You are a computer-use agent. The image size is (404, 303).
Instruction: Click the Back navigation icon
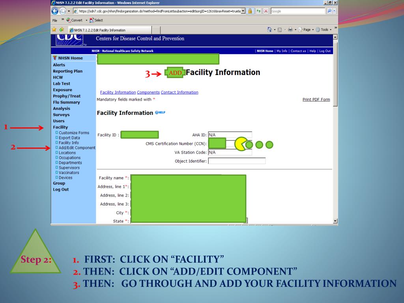point(54,11)
